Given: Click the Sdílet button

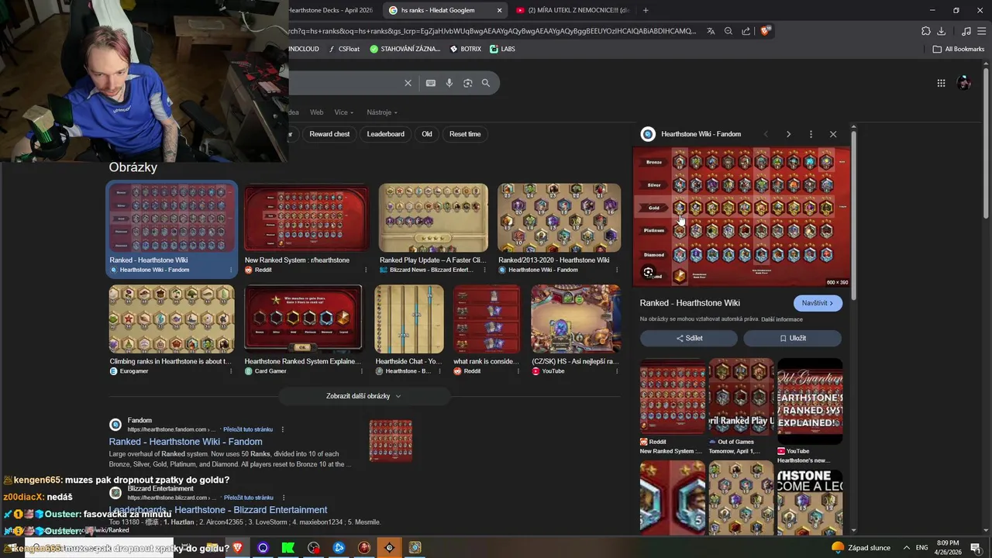Looking at the screenshot, I should click(x=689, y=338).
